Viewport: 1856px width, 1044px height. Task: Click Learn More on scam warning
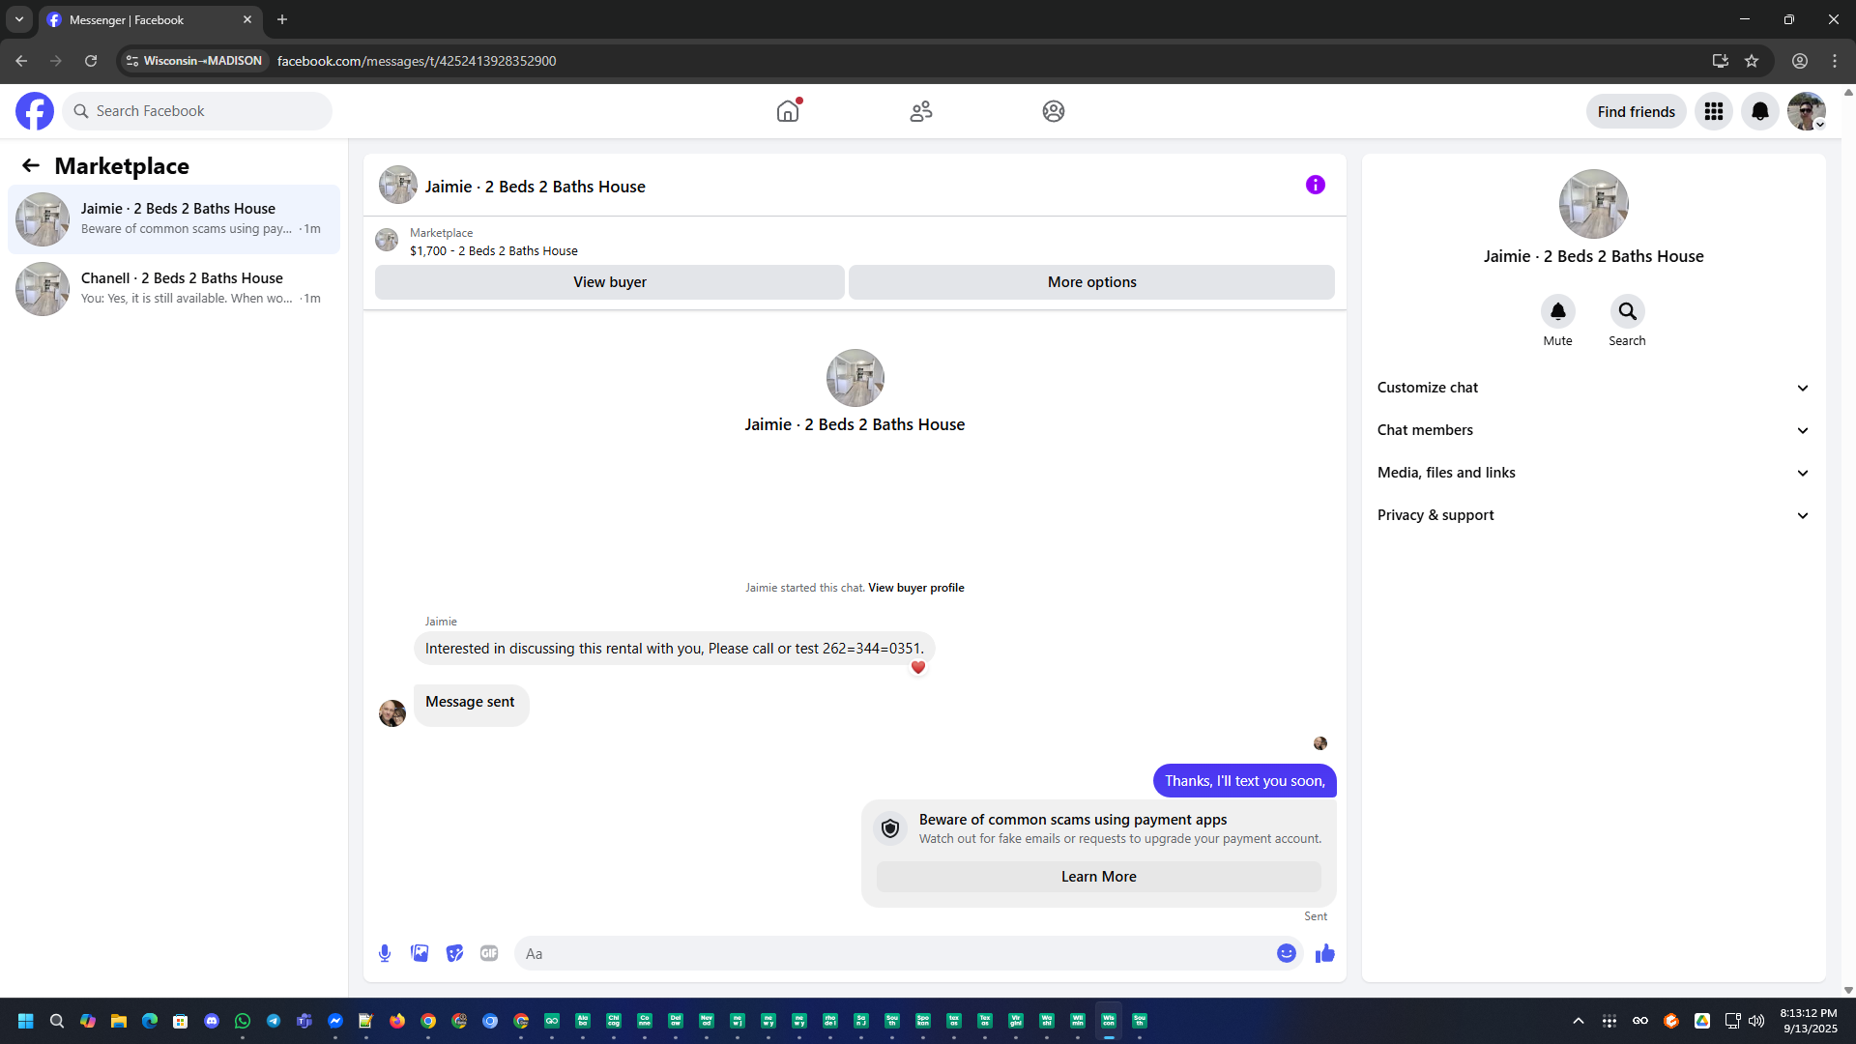coord(1098,877)
